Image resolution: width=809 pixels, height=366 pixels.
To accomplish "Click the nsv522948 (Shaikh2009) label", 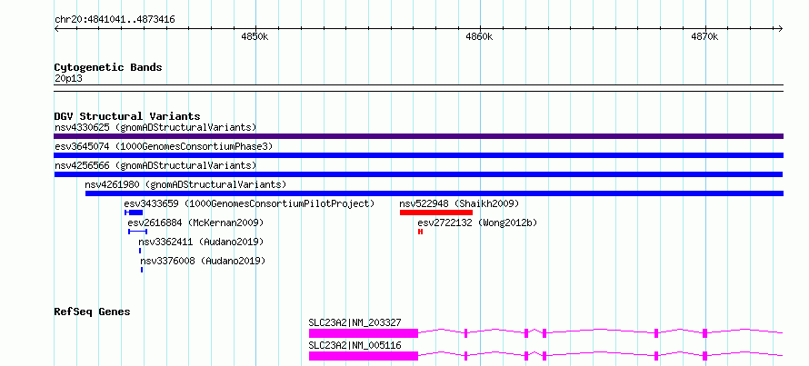I will 459,203.
